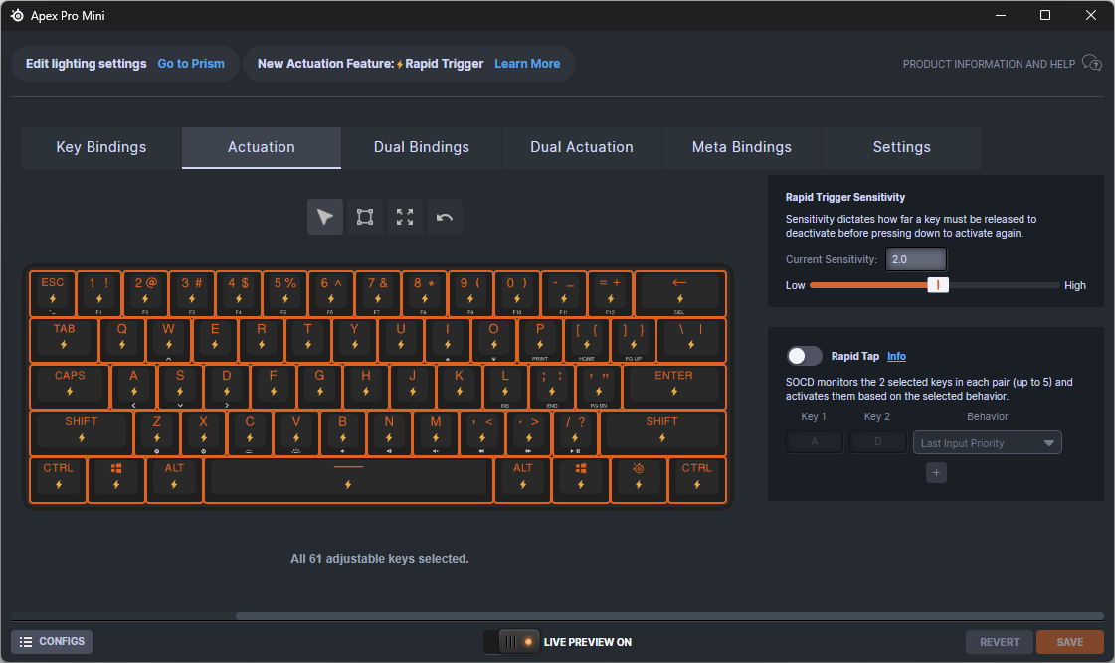The height and width of the screenshot is (663, 1115).
Task: Select the 1 ! number key
Action: click(98, 293)
